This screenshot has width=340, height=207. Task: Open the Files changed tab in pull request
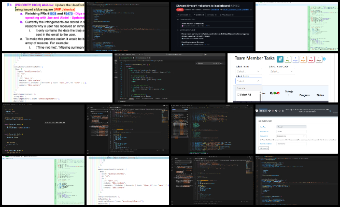tap(226, 14)
